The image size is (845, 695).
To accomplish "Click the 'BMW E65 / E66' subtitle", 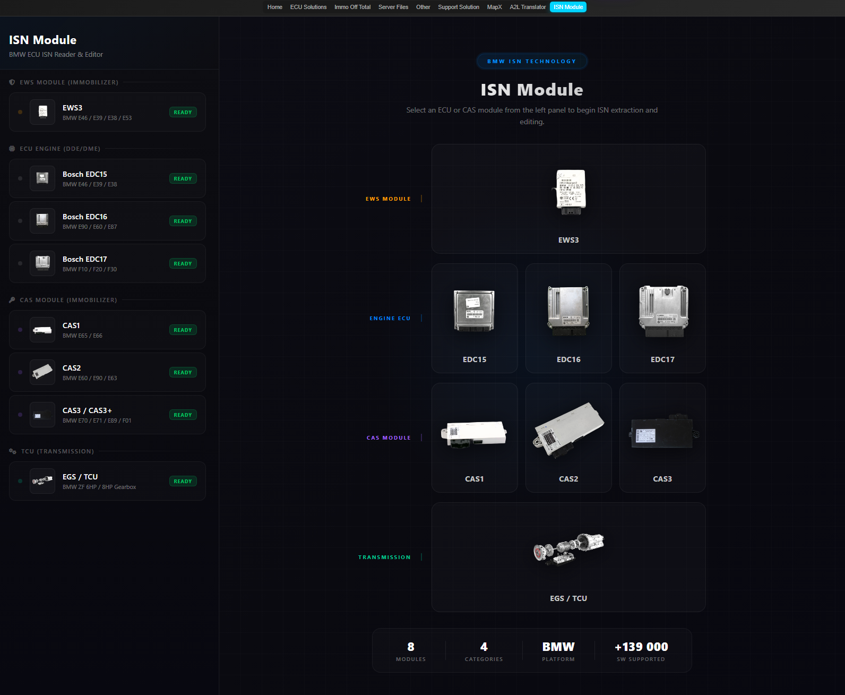I will 82,336.
